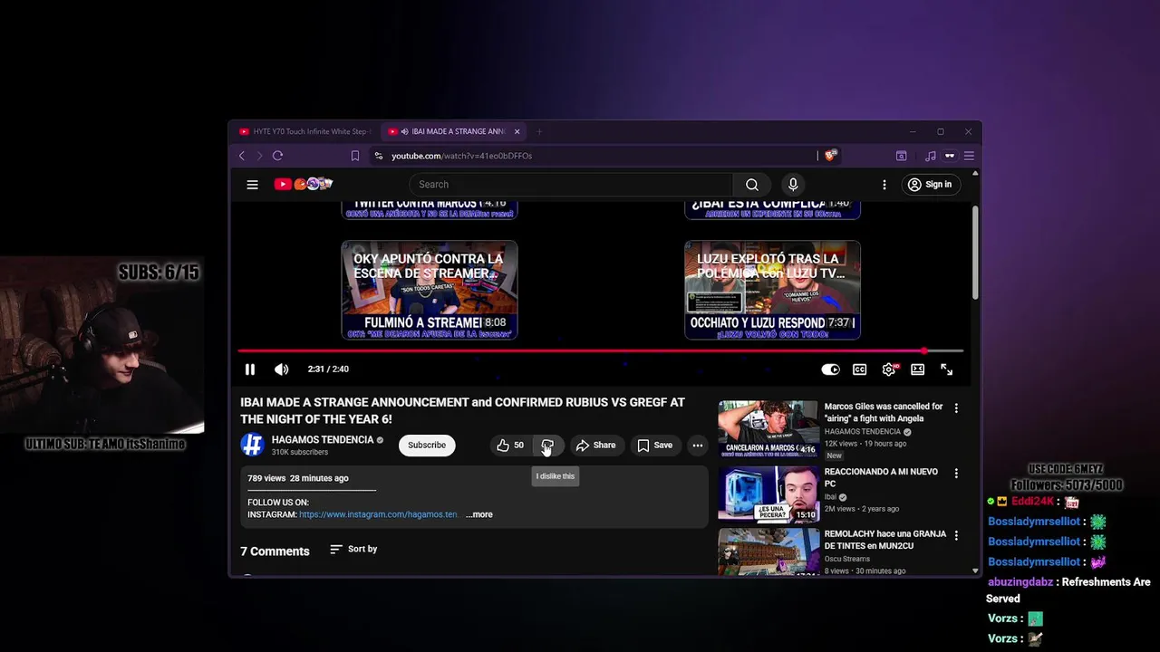Open the Sort by comments dropdown
This screenshot has height=652, width=1160.
tap(353, 550)
